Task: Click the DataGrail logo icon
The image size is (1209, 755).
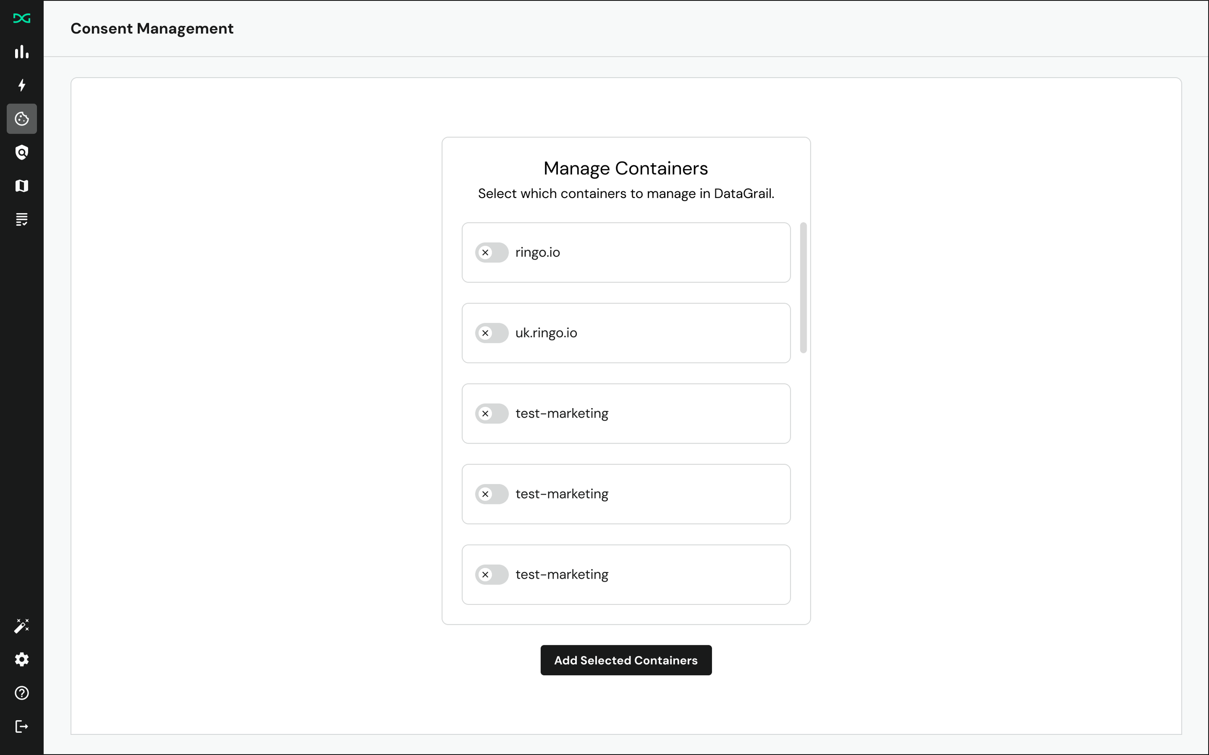Action: [22, 19]
